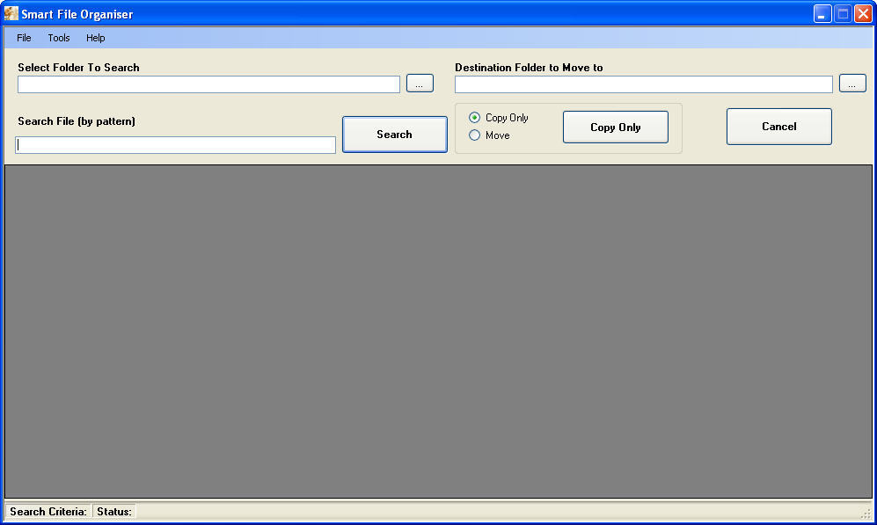877x525 pixels.
Task: Click the Cancel button
Action: [778, 126]
